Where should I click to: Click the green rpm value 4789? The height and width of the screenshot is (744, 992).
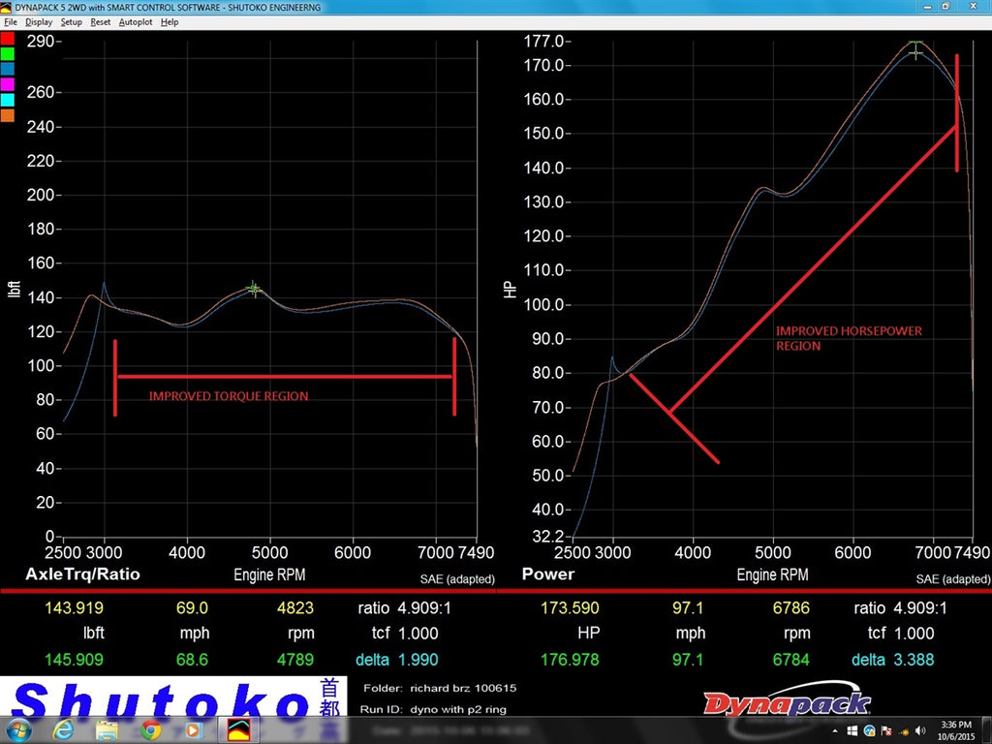pos(294,660)
